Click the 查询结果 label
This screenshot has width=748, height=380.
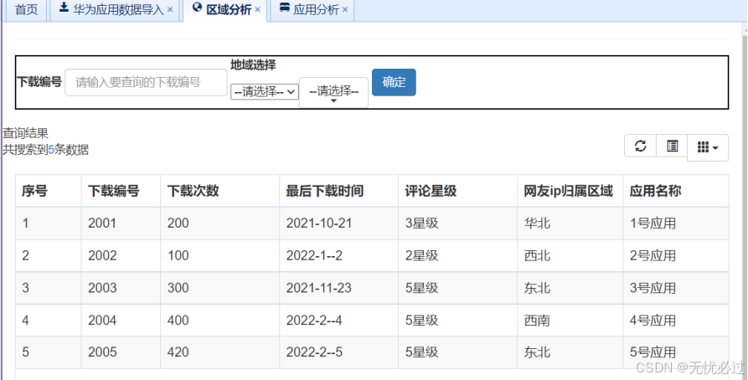25,133
